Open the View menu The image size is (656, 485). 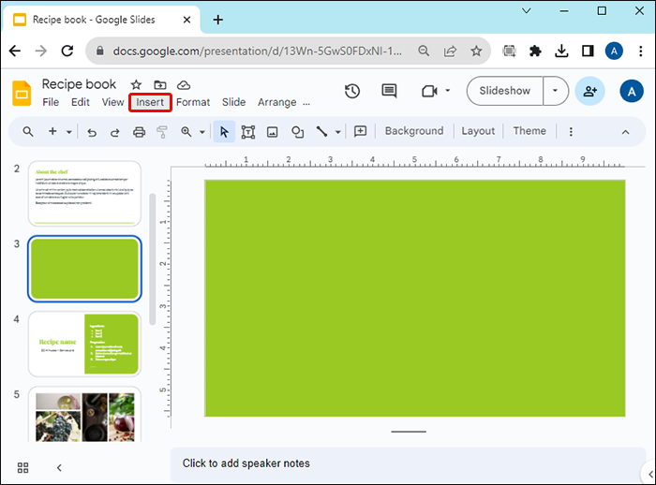coord(113,102)
